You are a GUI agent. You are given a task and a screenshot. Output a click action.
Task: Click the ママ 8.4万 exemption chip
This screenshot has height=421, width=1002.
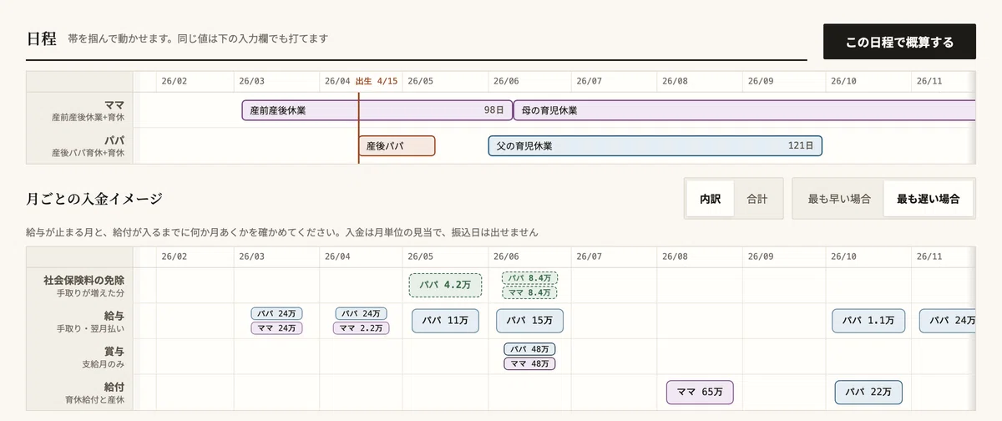[529, 292]
